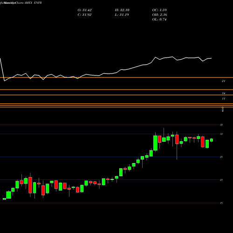
Task: Click the 35 price axis label
Action: [221, 125]
